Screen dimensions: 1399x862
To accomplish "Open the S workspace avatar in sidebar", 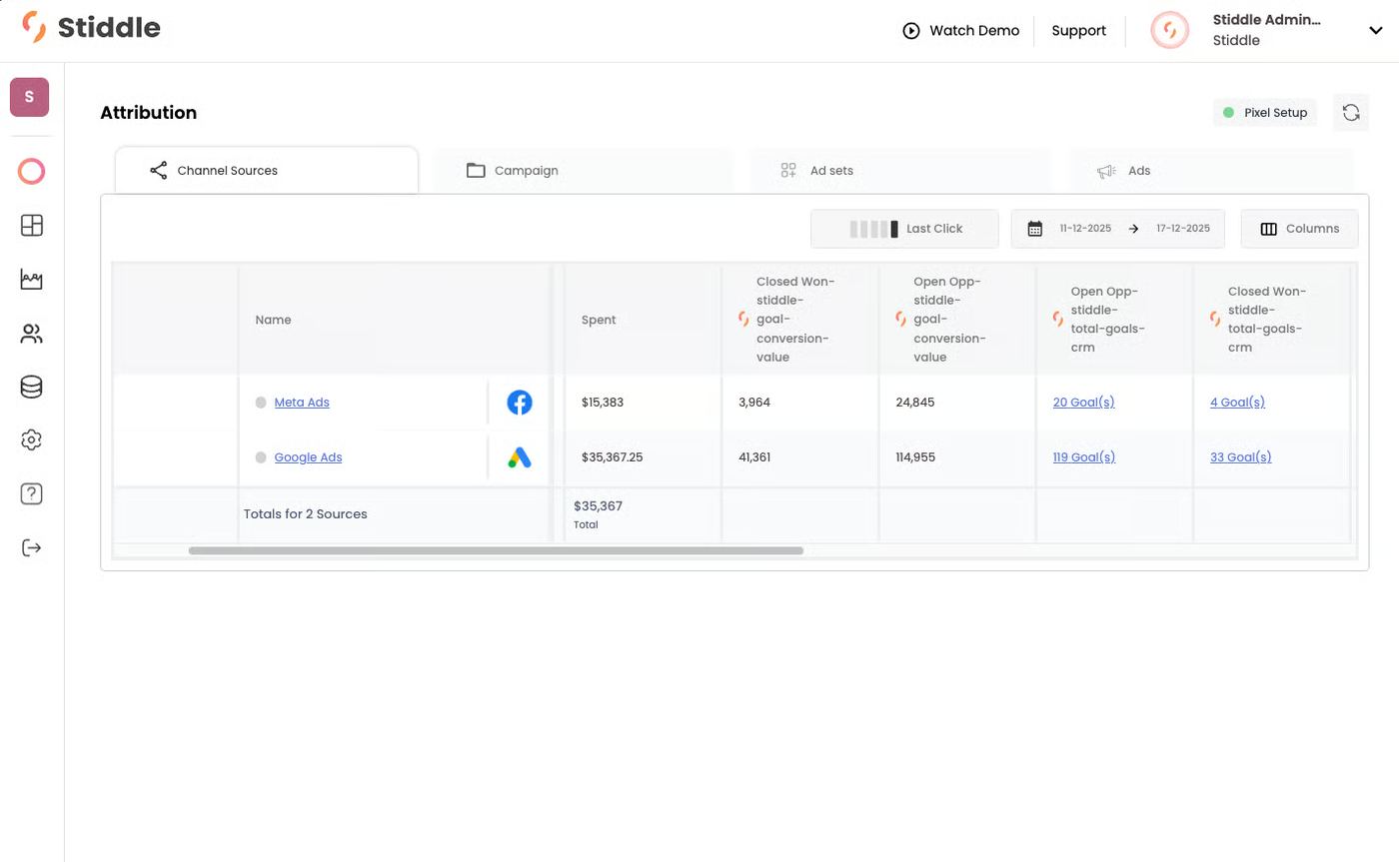I will click(29, 97).
